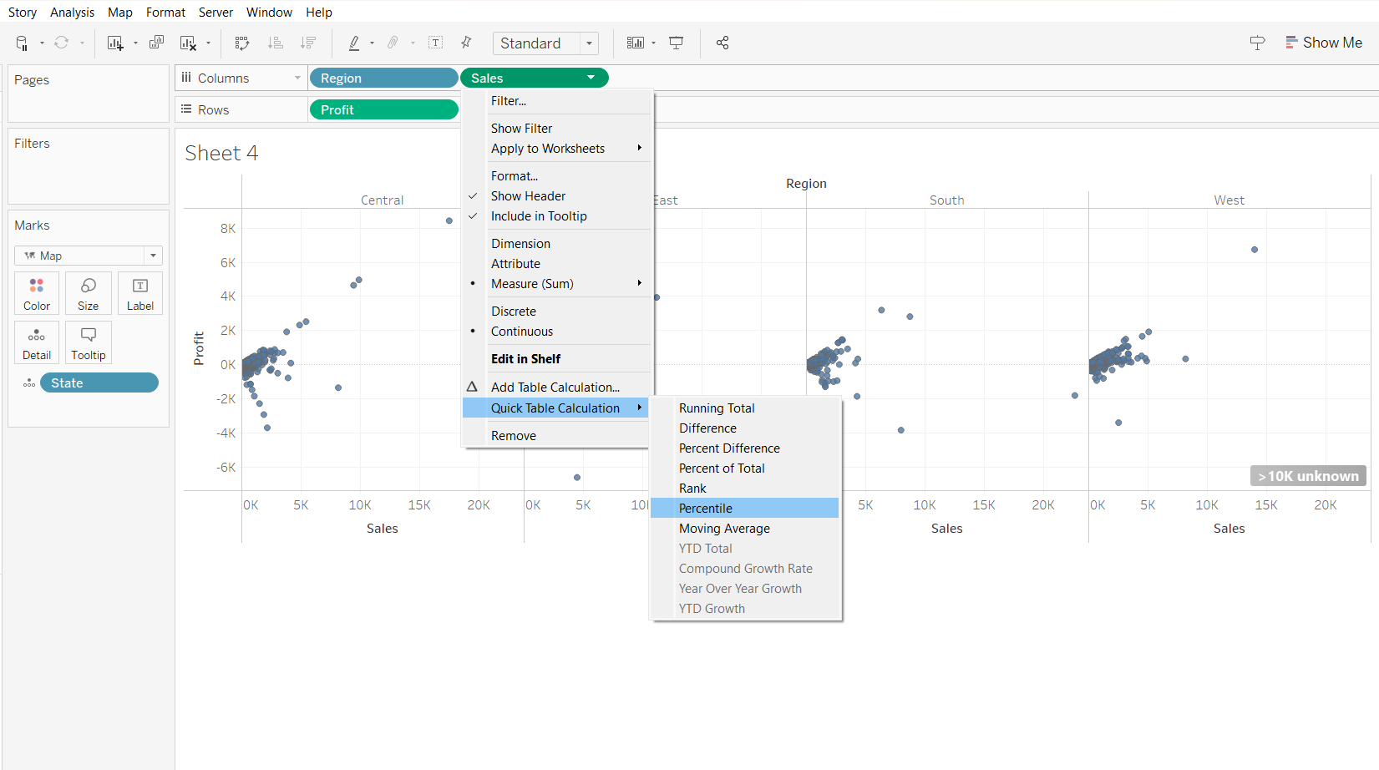The image size is (1379, 770).
Task: Click the Profit pill on Rows
Action: [383, 110]
